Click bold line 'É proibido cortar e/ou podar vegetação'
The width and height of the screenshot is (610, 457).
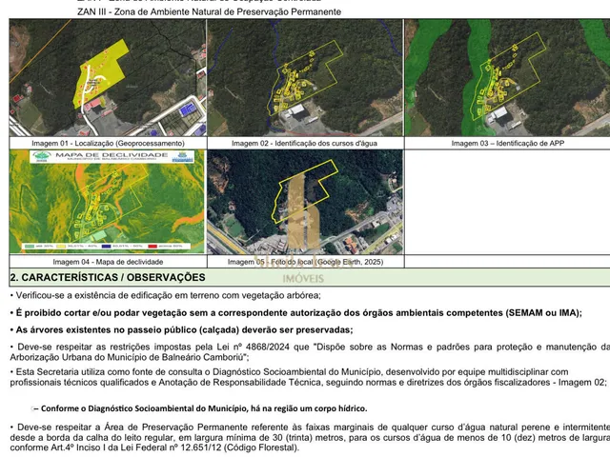(x=296, y=313)
